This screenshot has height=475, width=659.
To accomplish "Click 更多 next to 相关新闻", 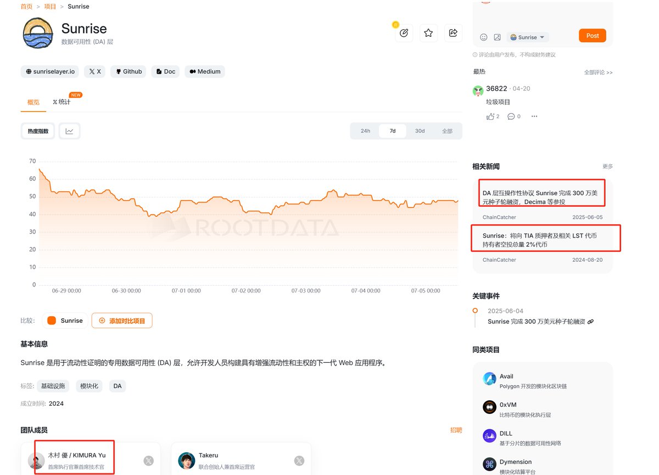I will pyautogui.click(x=607, y=166).
